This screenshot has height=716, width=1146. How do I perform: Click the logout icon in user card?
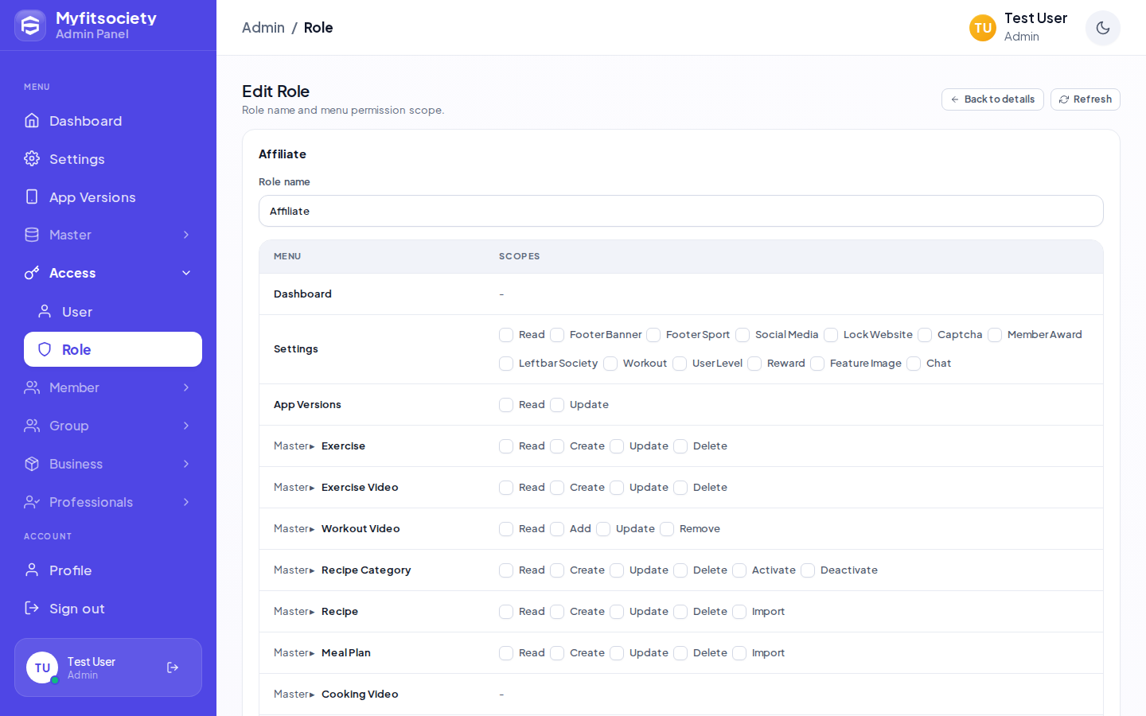pyautogui.click(x=173, y=667)
